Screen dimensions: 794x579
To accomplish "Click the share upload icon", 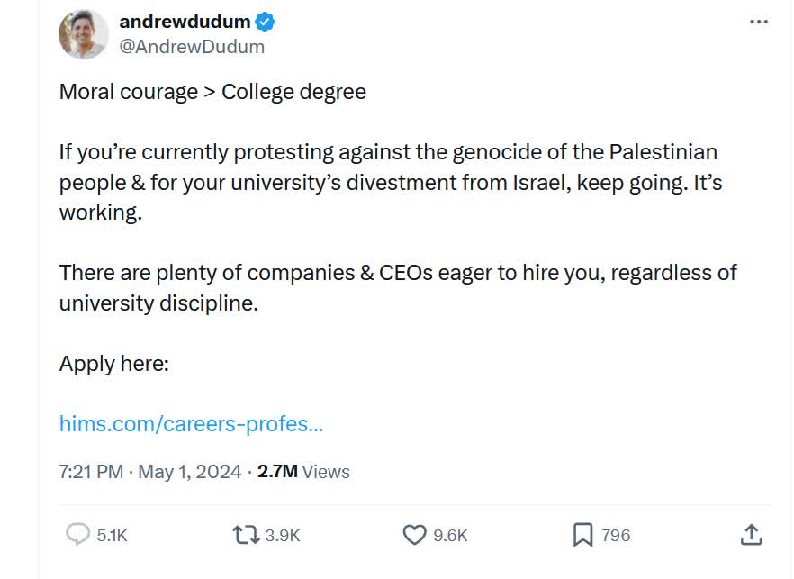I will click(x=751, y=534).
